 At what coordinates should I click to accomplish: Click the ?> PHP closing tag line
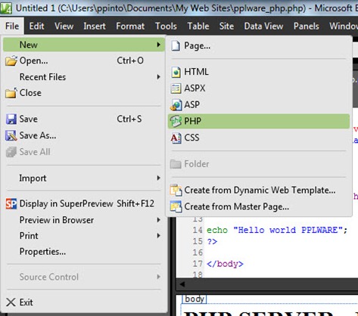pos(212,241)
